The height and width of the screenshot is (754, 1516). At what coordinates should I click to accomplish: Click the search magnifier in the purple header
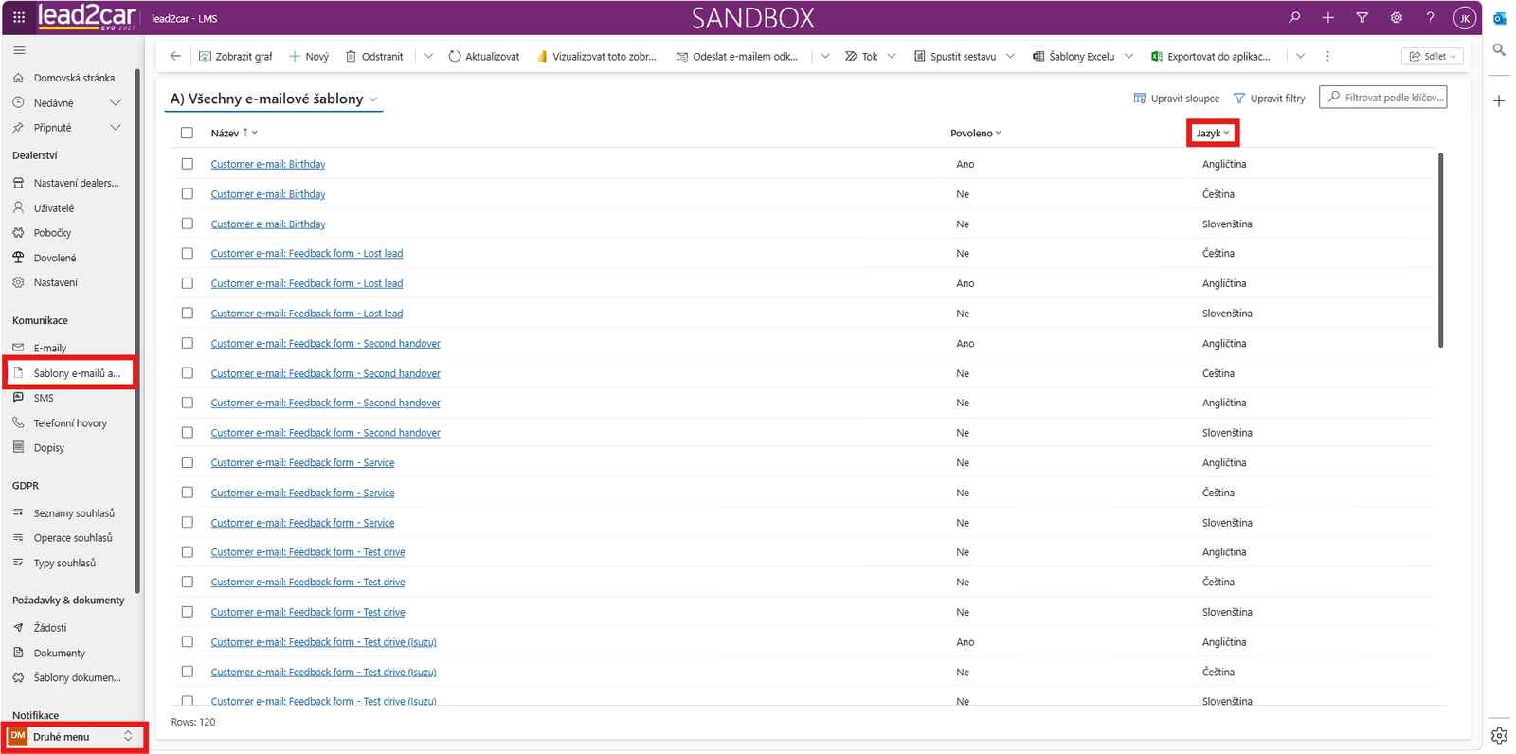[1294, 17]
